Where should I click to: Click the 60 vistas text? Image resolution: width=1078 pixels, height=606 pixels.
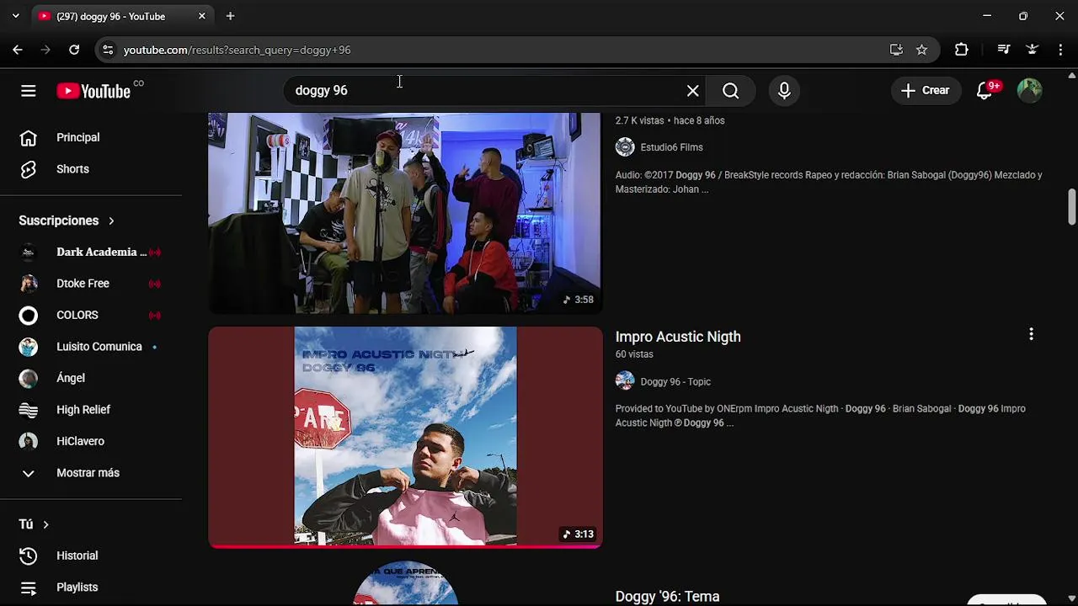point(634,354)
